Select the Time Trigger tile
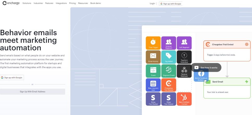The width and height of the screenshot is (252, 115). 153,43
